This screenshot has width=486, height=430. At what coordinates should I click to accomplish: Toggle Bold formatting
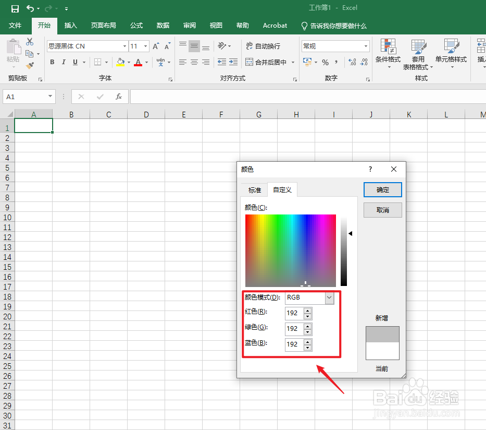(x=52, y=62)
